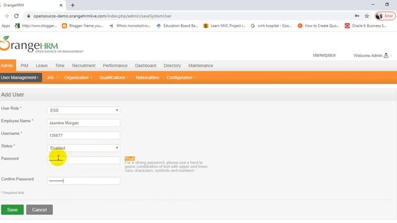Click the Employee Name field
This screenshot has height=223, width=397.
84,123
